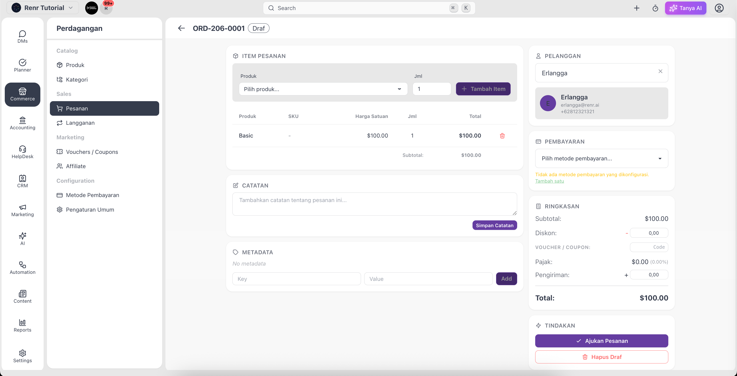Open the Marketing megaphone module
Viewport: 737px width, 376px height.
pyautogui.click(x=22, y=210)
